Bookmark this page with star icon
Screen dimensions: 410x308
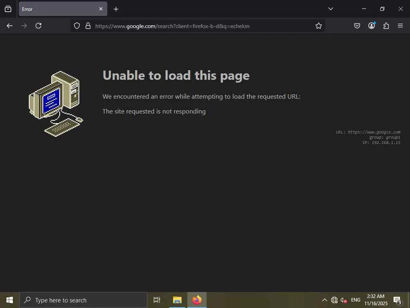[318, 26]
